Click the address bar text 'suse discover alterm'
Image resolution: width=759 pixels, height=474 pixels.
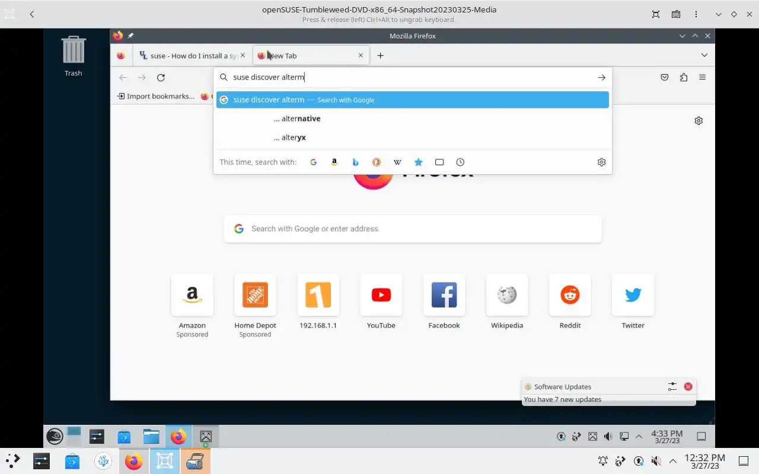click(x=269, y=78)
